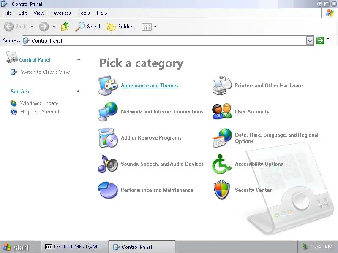Open the Appearance and Themes palette icon

point(108,86)
